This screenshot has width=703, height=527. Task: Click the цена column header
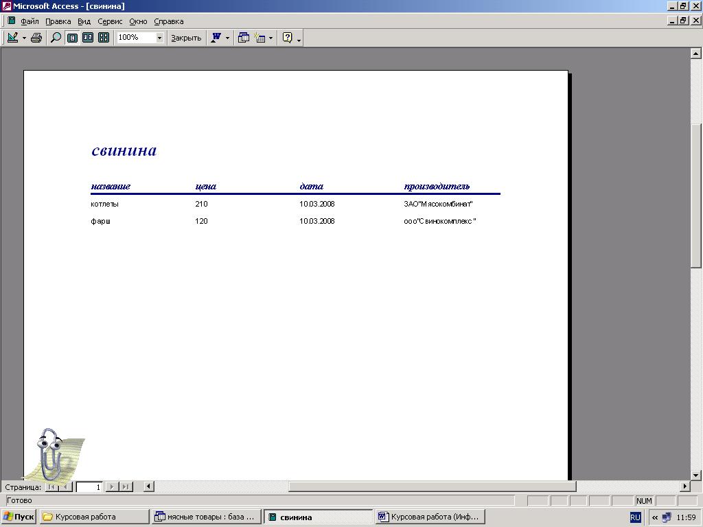(206, 187)
